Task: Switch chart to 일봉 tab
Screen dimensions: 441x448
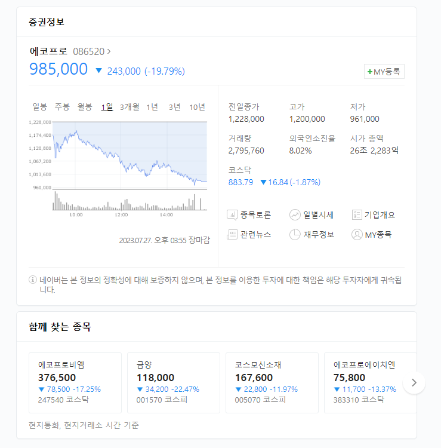Action: (x=39, y=107)
